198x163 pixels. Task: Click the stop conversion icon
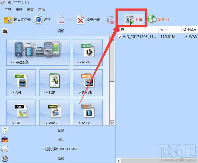click(x=110, y=20)
